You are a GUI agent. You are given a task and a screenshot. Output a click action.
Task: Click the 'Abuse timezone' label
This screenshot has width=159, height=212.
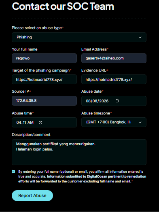pos(97,113)
